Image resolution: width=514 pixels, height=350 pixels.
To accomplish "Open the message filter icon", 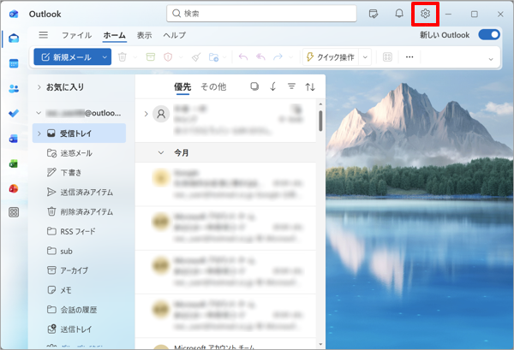I will (x=291, y=86).
